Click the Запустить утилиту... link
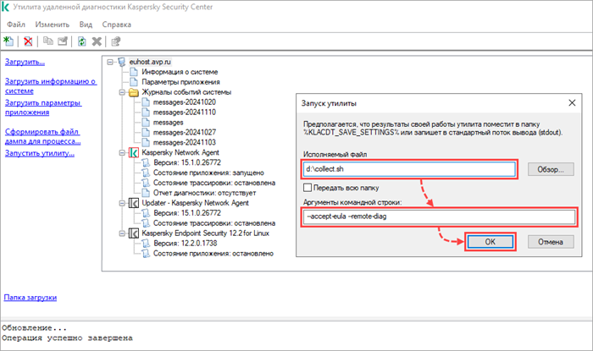 tap(40, 153)
